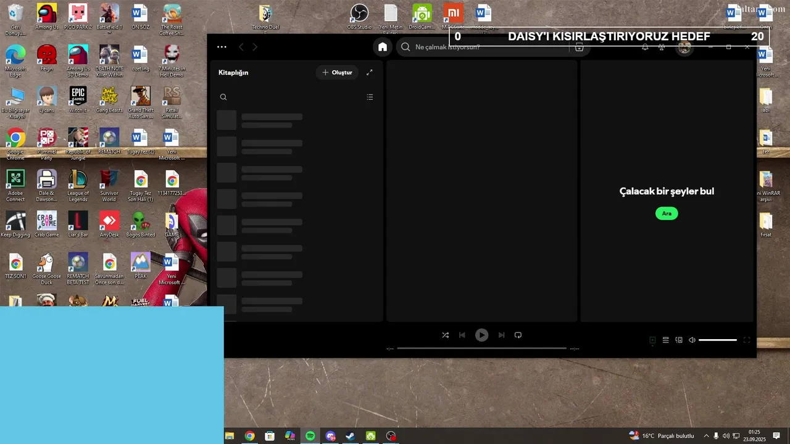Open Steam from the taskbar
The width and height of the screenshot is (790, 444).
(350, 436)
